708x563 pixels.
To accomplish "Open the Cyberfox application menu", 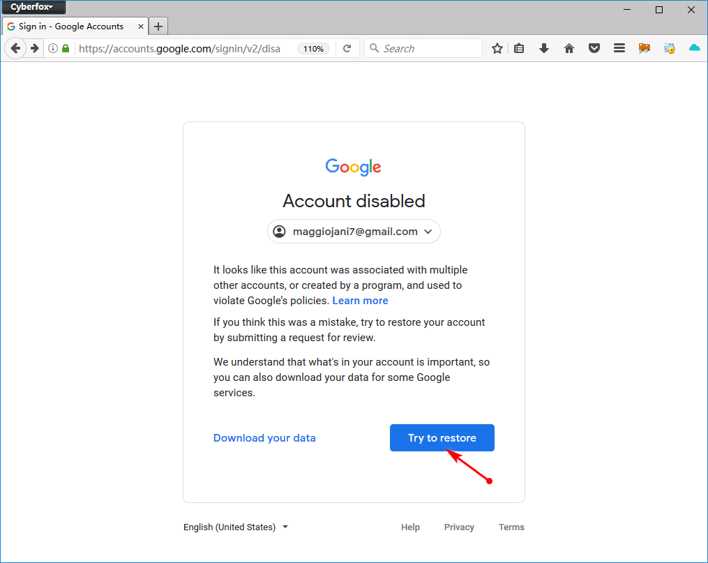I will coord(33,7).
